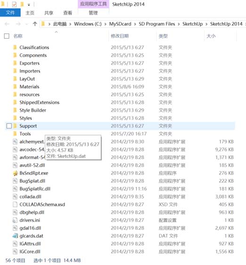Select the BsSndRpt.exe application icon

pyautogui.click(x=15, y=173)
